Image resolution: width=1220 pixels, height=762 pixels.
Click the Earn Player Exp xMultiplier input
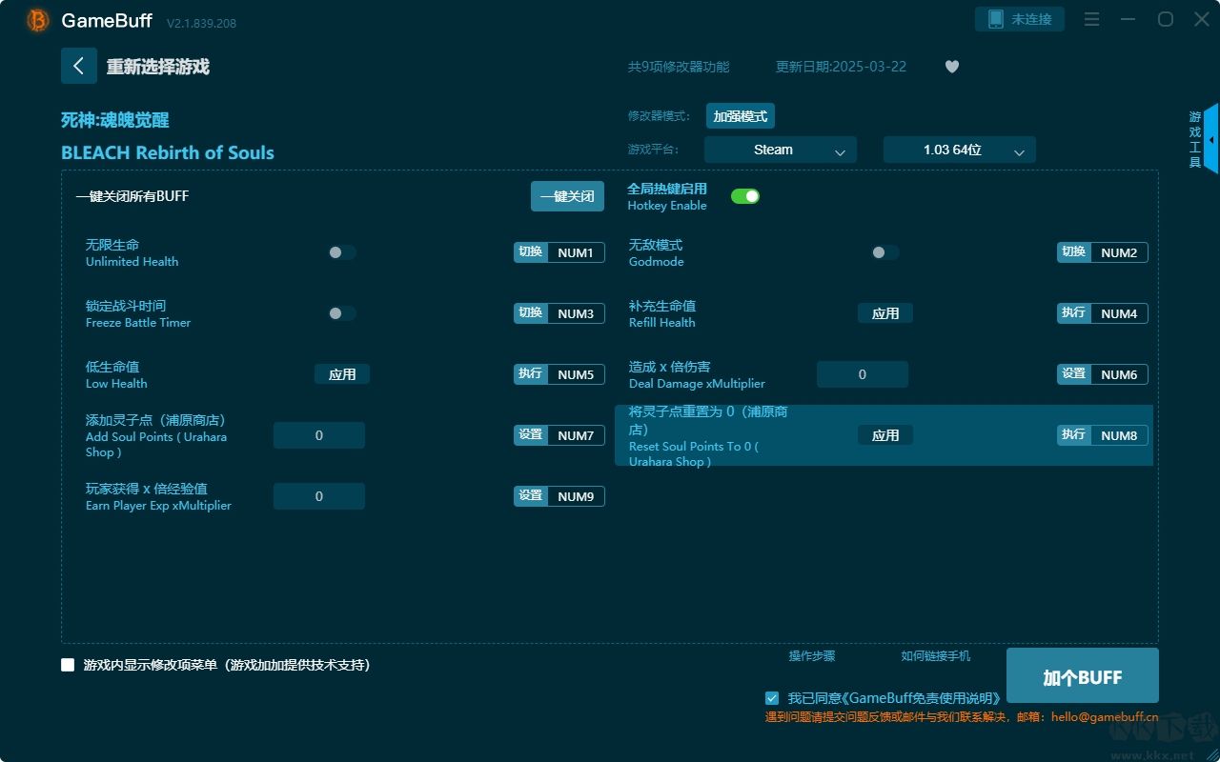[319, 496]
